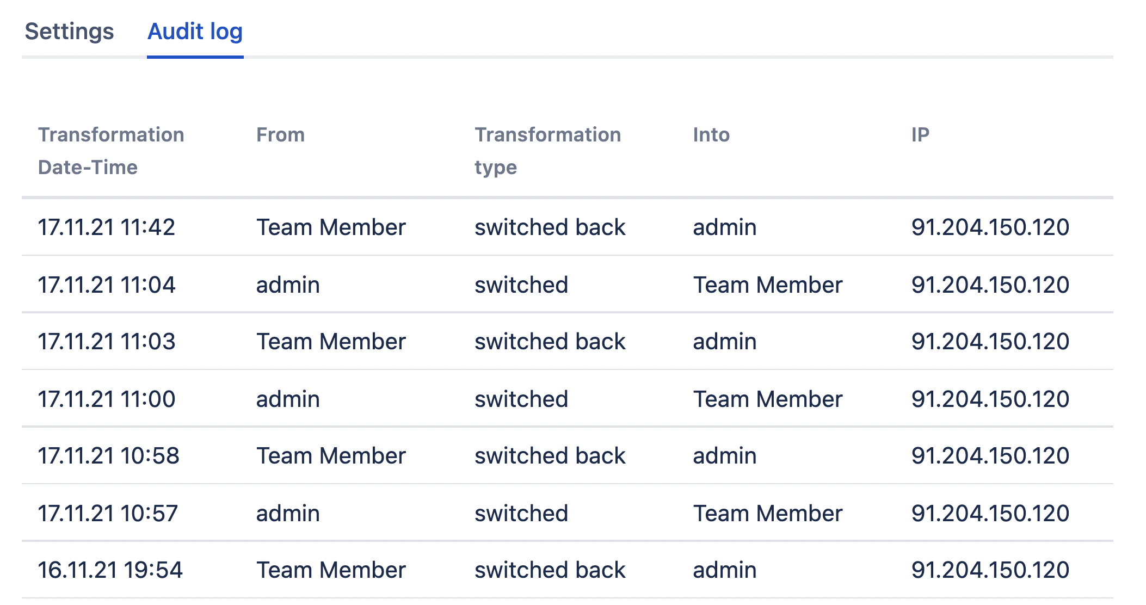Click the IP address in the 11:42 row
The width and height of the screenshot is (1146, 605).
[990, 227]
